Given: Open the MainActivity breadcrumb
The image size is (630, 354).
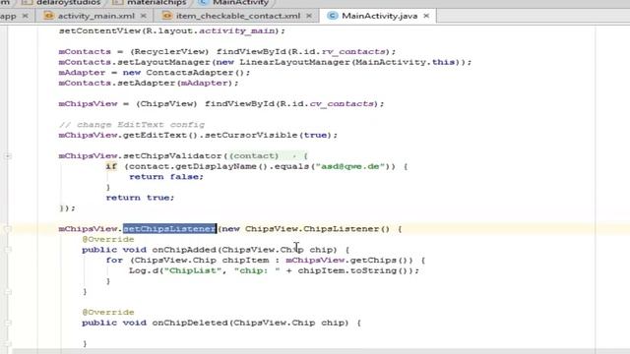Looking at the screenshot, I should coord(240,3).
